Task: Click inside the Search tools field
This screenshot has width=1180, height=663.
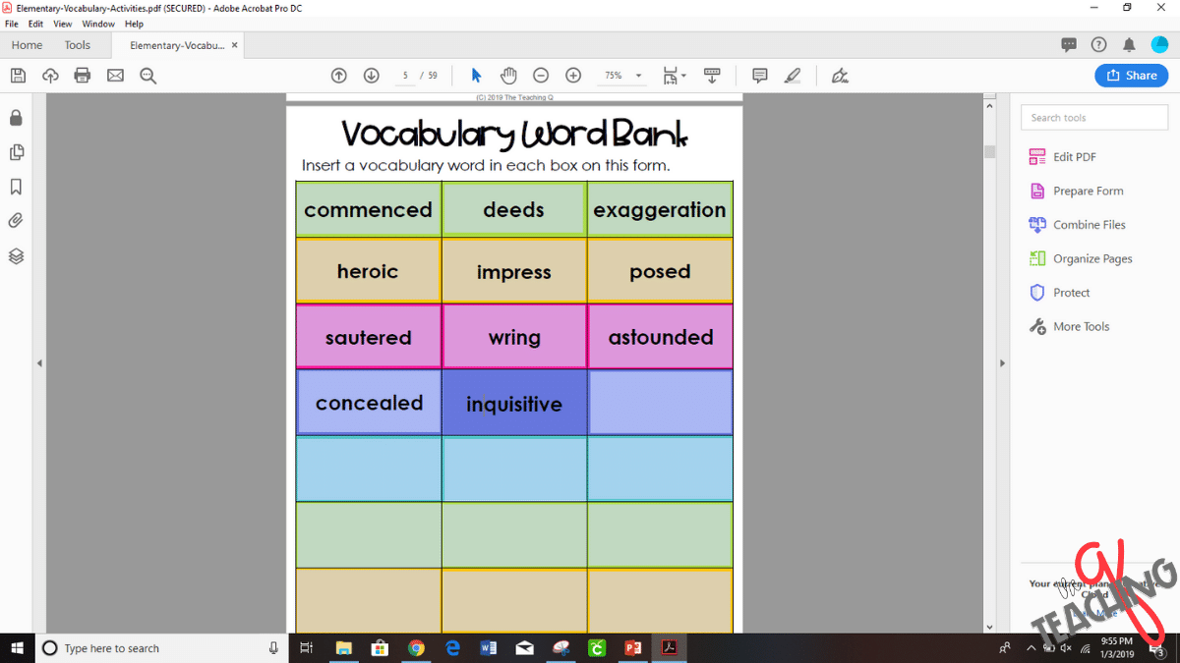Action: tap(1093, 117)
